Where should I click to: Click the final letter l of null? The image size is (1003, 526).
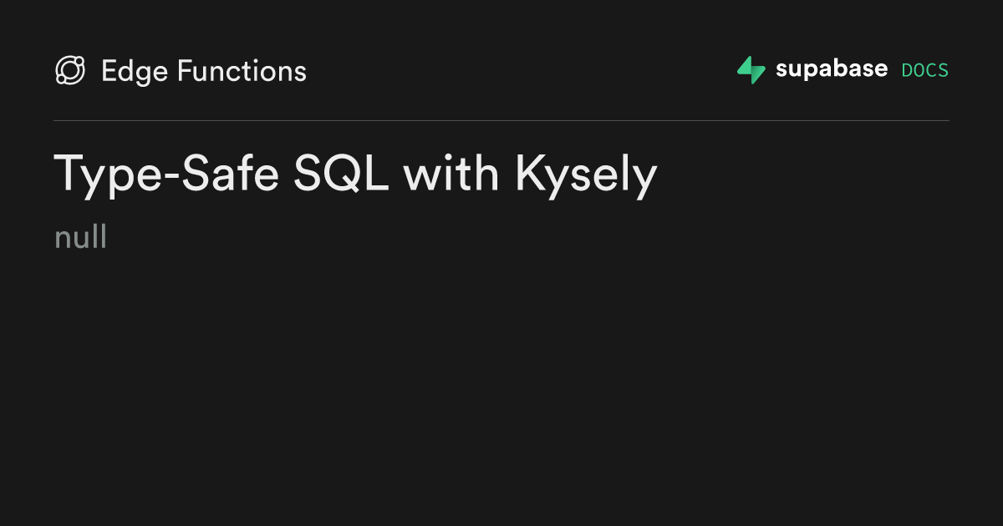point(104,237)
